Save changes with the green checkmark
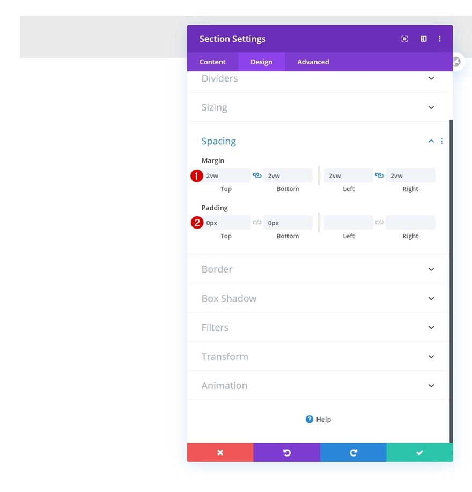472x492 pixels. 419,452
